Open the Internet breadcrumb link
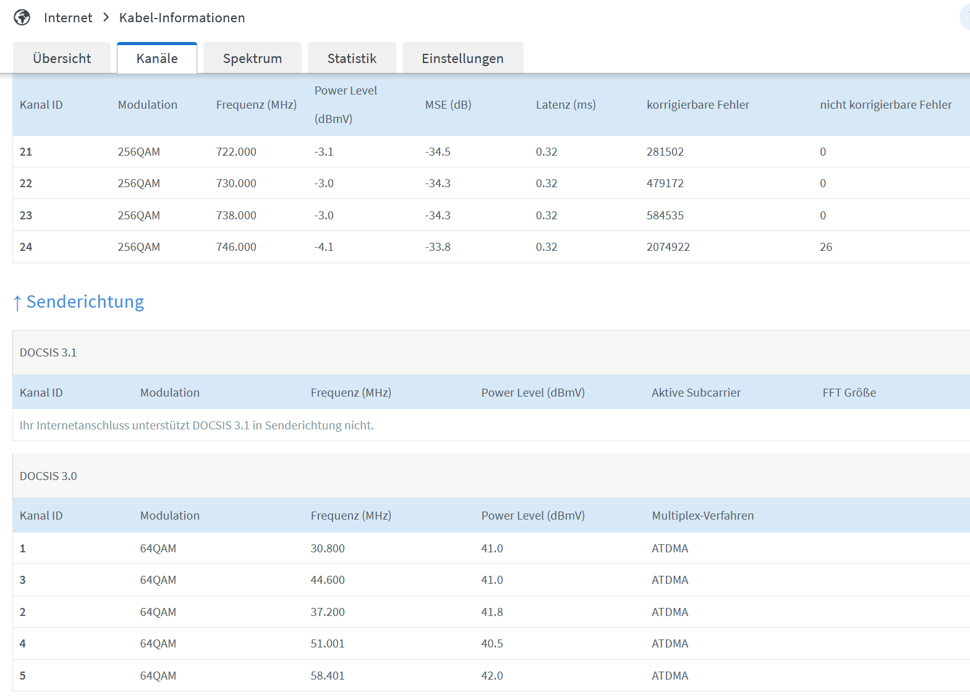The height and width of the screenshot is (700, 970). point(68,18)
